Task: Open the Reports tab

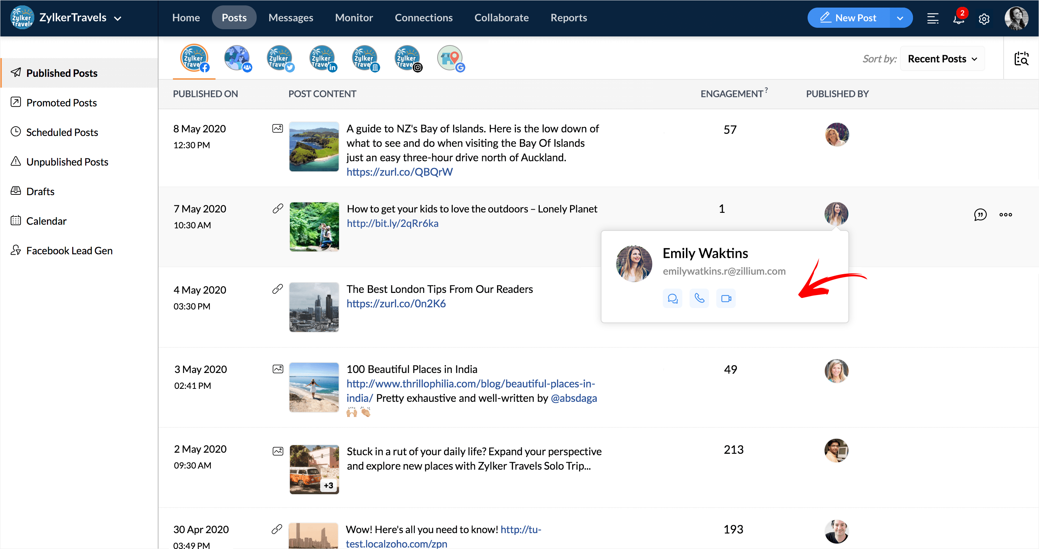Action: 568,18
